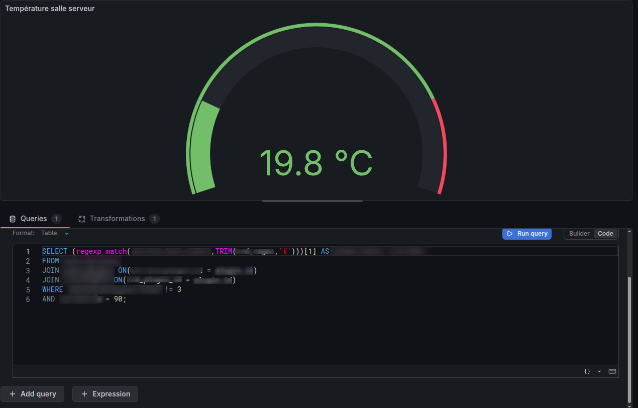Open keyboard shortcuts via the keyboard icon

tap(612, 371)
